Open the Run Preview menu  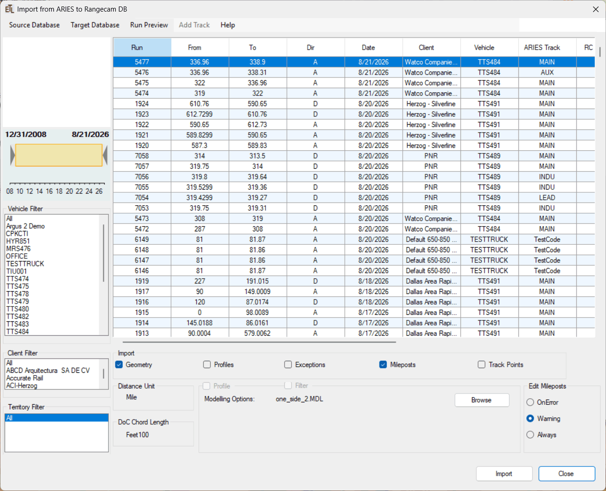[x=149, y=25]
